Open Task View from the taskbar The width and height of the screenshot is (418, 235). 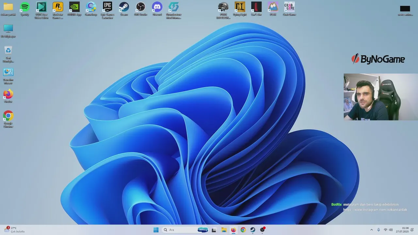(x=214, y=230)
